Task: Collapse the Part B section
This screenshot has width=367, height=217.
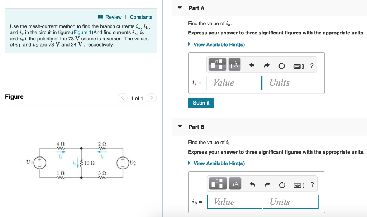Action: (x=179, y=127)
